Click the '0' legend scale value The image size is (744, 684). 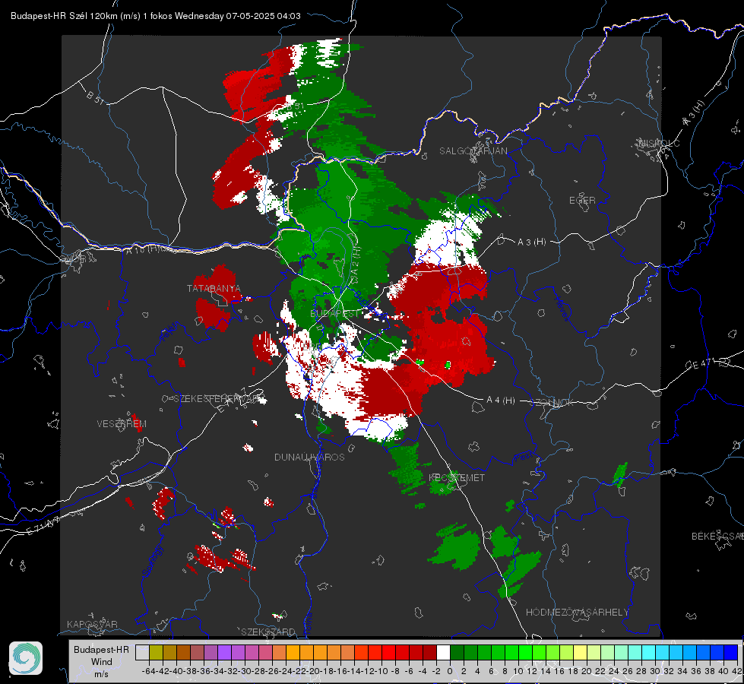[450, 671]
